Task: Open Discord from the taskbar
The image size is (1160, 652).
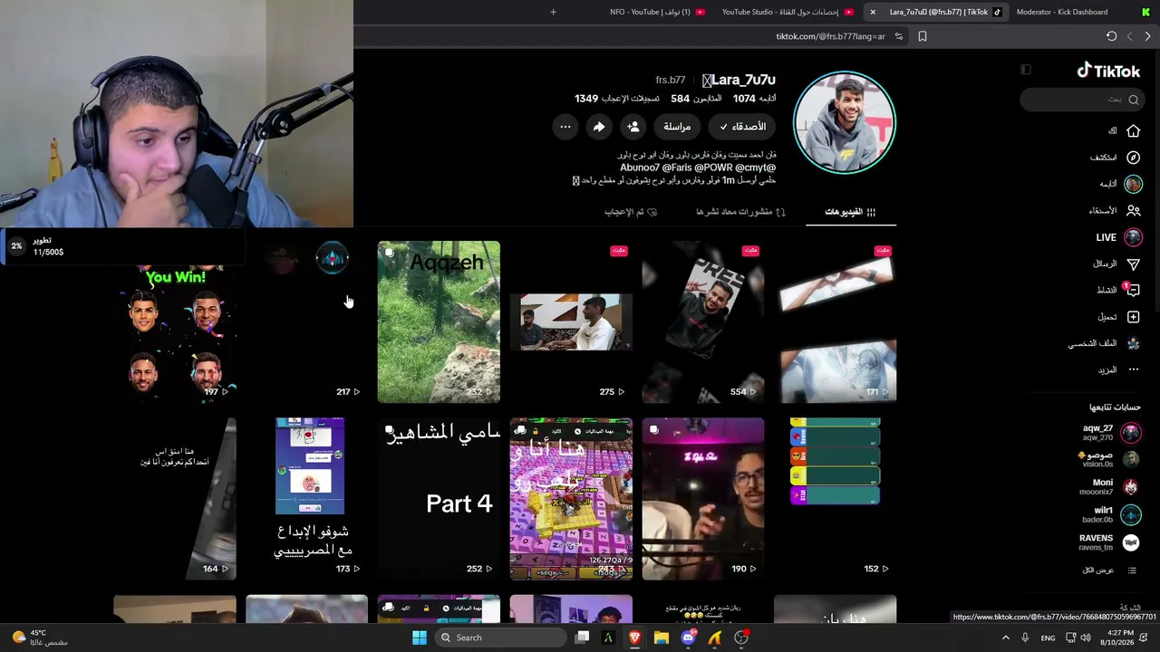Action: [x=689, y=638]
